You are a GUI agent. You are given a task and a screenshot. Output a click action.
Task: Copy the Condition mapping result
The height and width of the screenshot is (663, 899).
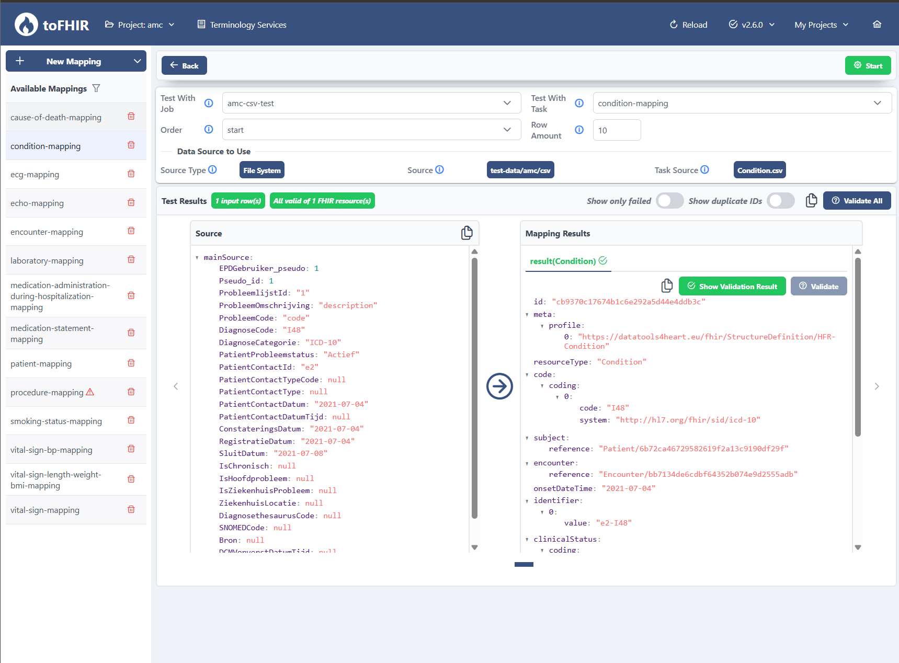pyautogui.click(x=667, y=286)
